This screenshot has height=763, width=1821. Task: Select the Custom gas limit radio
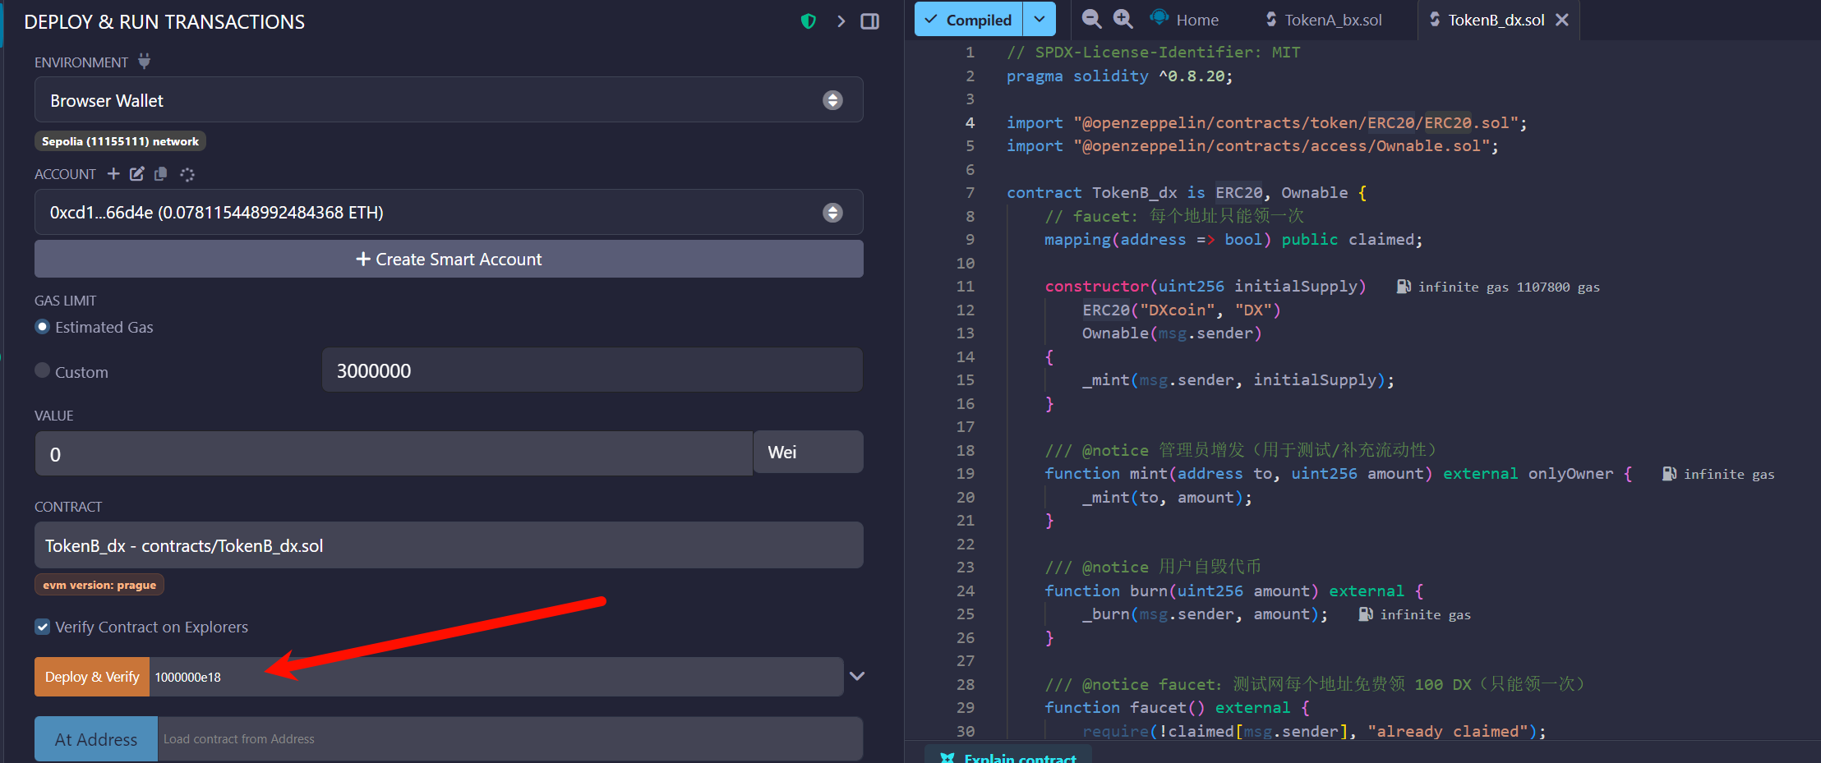coord(43,370)
